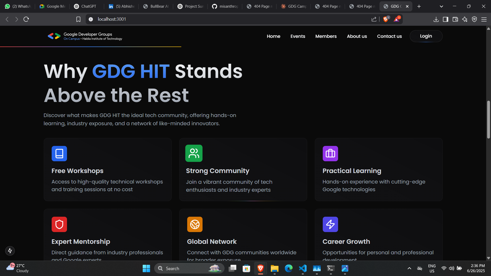Screen dimensions: 491x276
Task: Open Leo AI assistant
Action: (x=465, y=19)
